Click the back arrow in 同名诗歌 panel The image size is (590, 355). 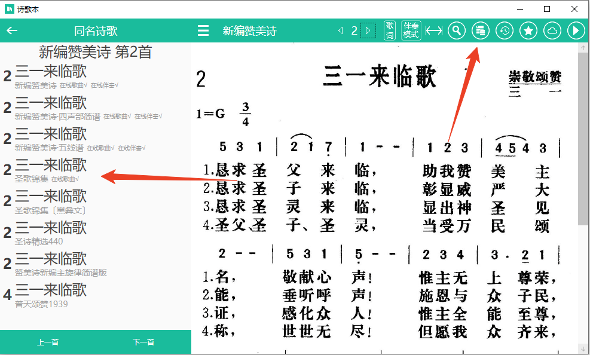[12, 31]
